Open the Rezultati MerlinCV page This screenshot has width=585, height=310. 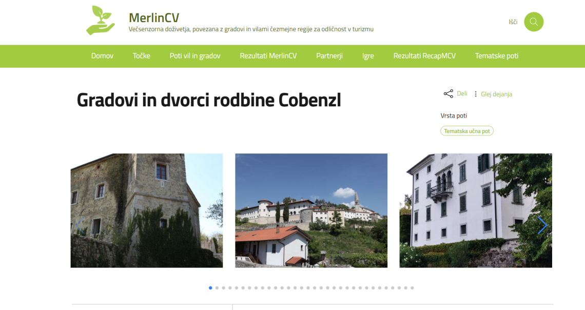[268, 56]
